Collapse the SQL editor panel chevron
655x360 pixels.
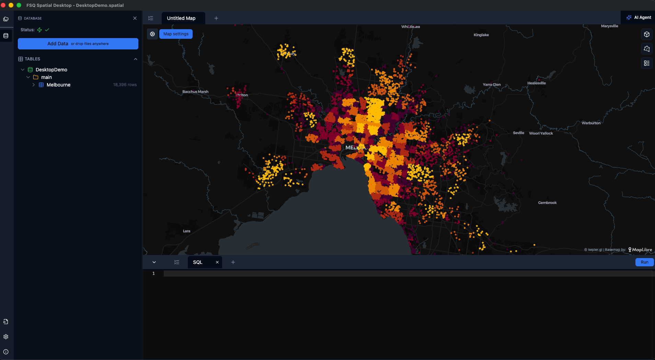click(154, 262)
